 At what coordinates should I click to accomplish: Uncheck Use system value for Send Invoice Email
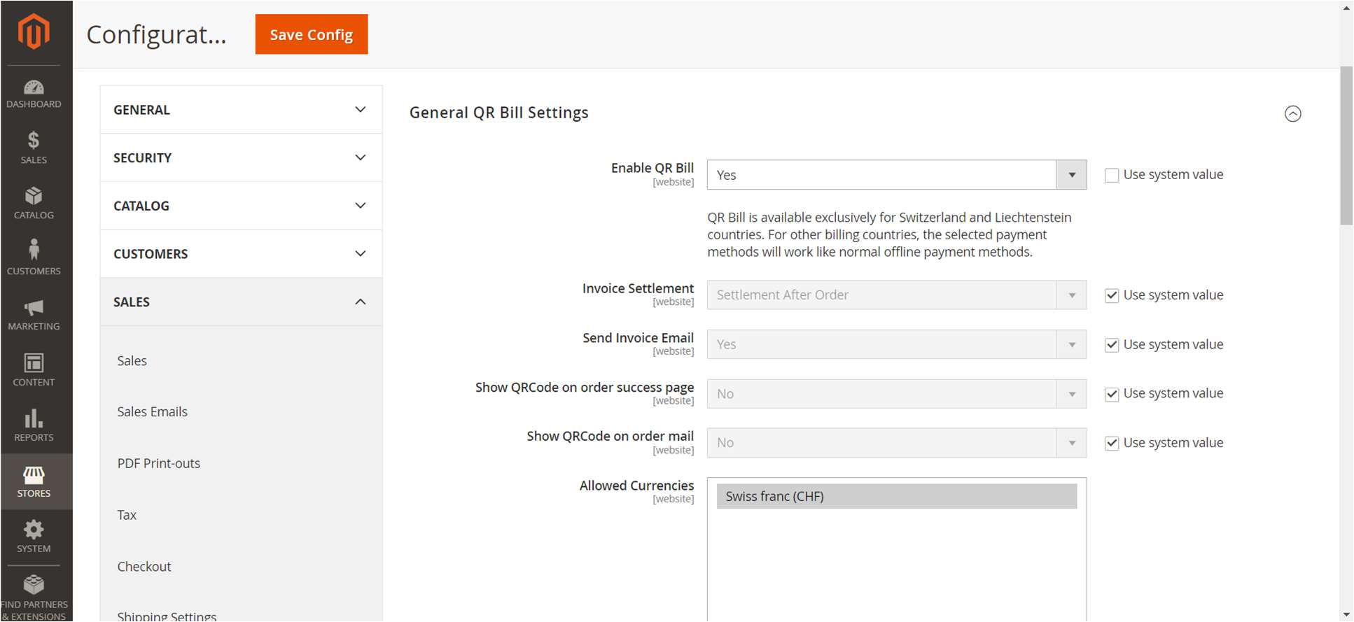pos(1111,345)
